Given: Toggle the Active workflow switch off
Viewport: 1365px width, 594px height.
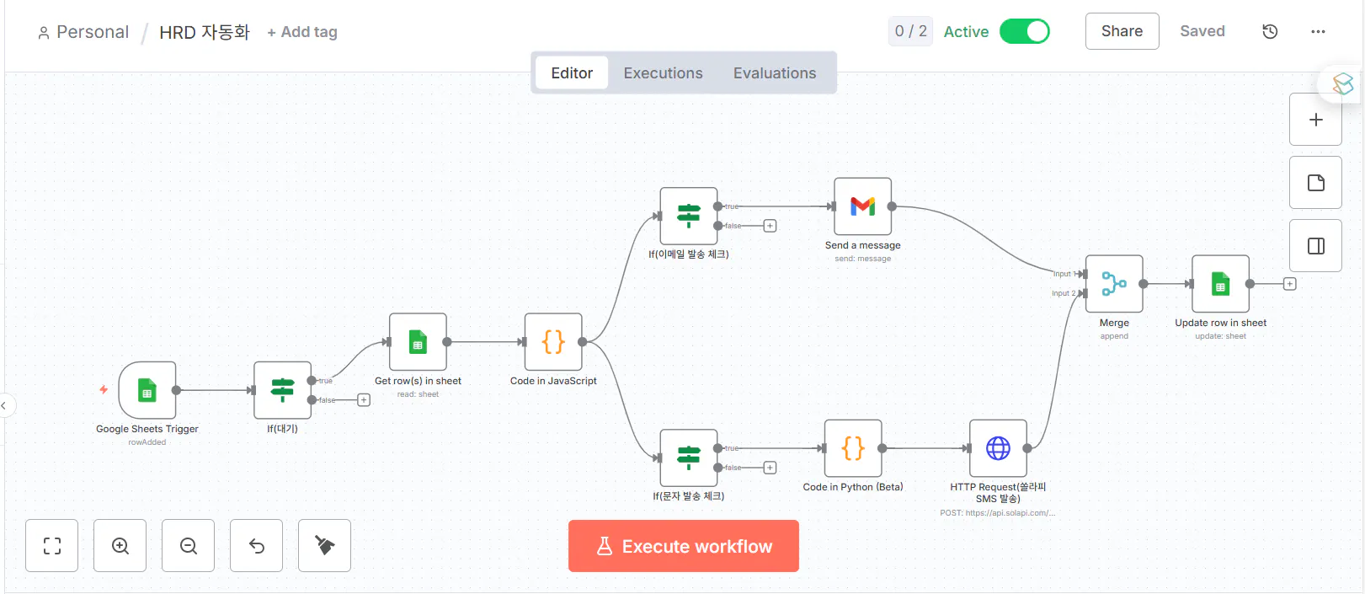Looking at the screenshot, I should pos(1024,32).
